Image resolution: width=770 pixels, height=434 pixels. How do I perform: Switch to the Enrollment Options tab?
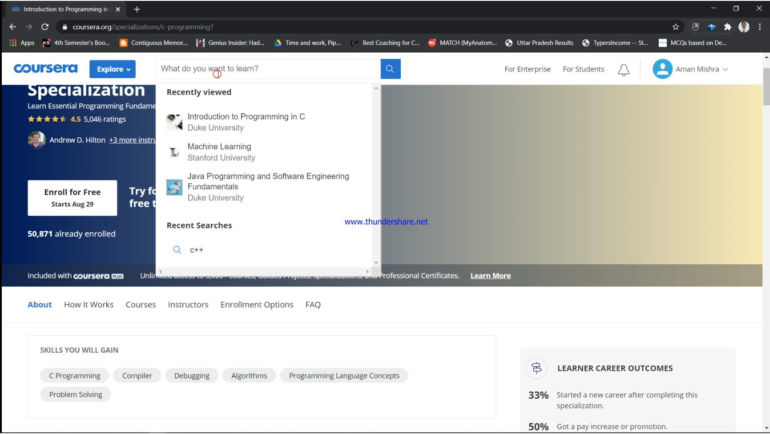pyautogui.click(x=257, y=305)
